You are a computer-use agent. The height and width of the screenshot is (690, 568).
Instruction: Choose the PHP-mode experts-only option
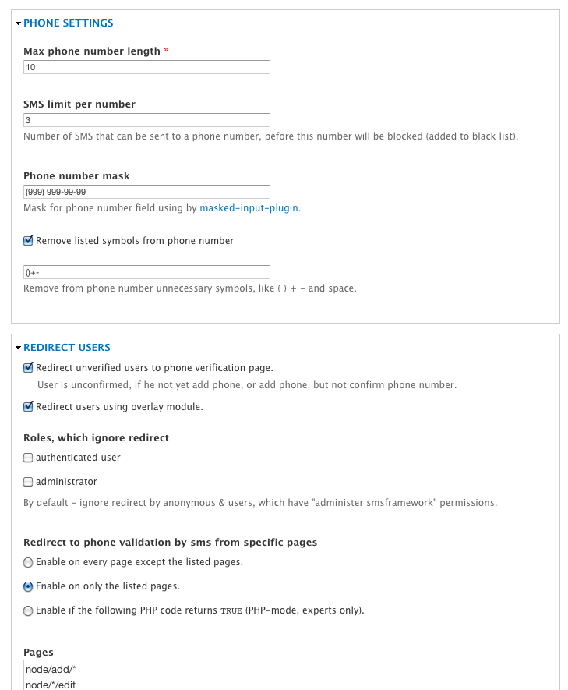(28, 610)
